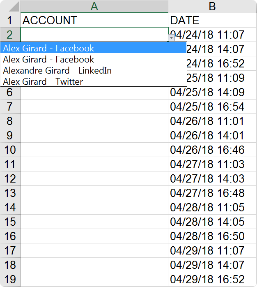Select row 6 header
Viewport: 257px width, 287px height.
pyautogui.click(x=10, y=92)
